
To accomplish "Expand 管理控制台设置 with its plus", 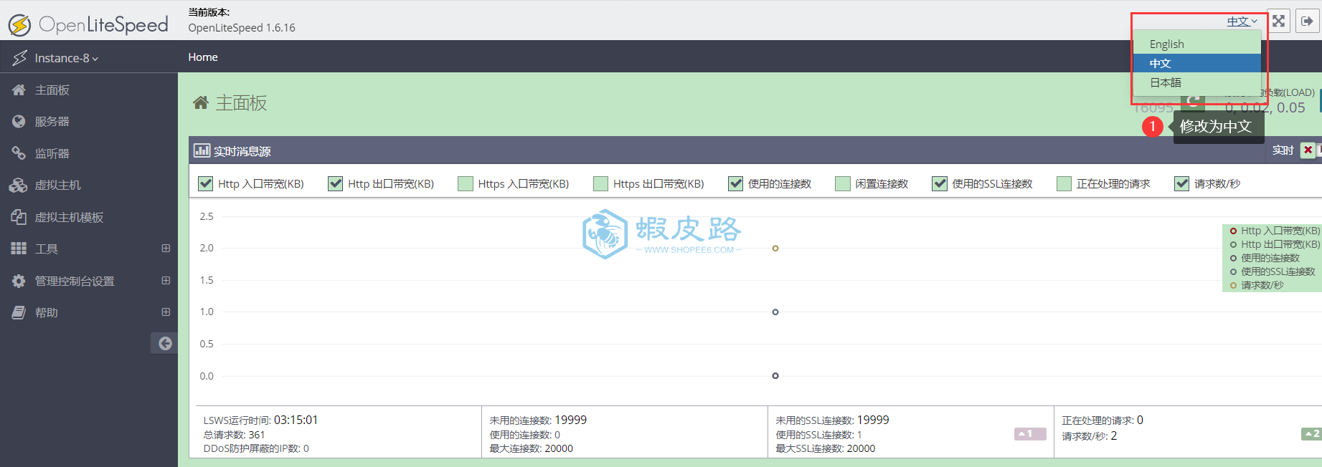I will (166, 281).
